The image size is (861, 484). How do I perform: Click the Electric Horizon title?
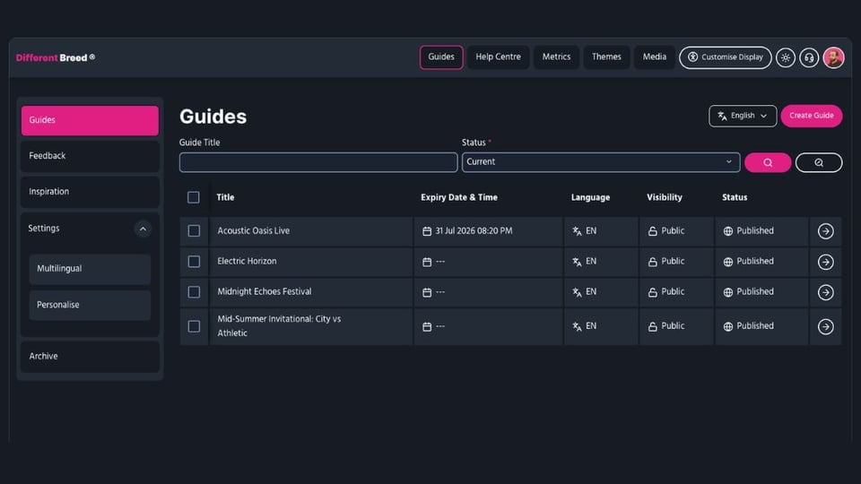click(x=247, y=261)
